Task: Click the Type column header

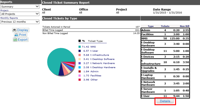Action: click(x=151, y=26)
